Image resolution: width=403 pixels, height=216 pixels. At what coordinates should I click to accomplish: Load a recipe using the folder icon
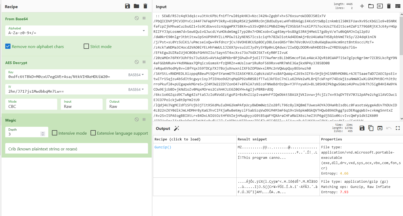click(x=136, y=6)
